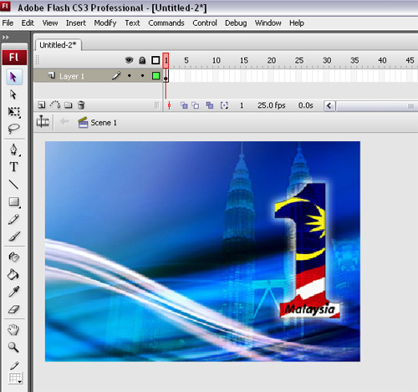Open the Commands menu

coord(166,23)
